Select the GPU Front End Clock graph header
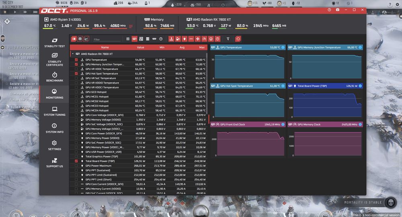Screen dimensions: 402x217 pyautogui.click(x=247, y=124)
